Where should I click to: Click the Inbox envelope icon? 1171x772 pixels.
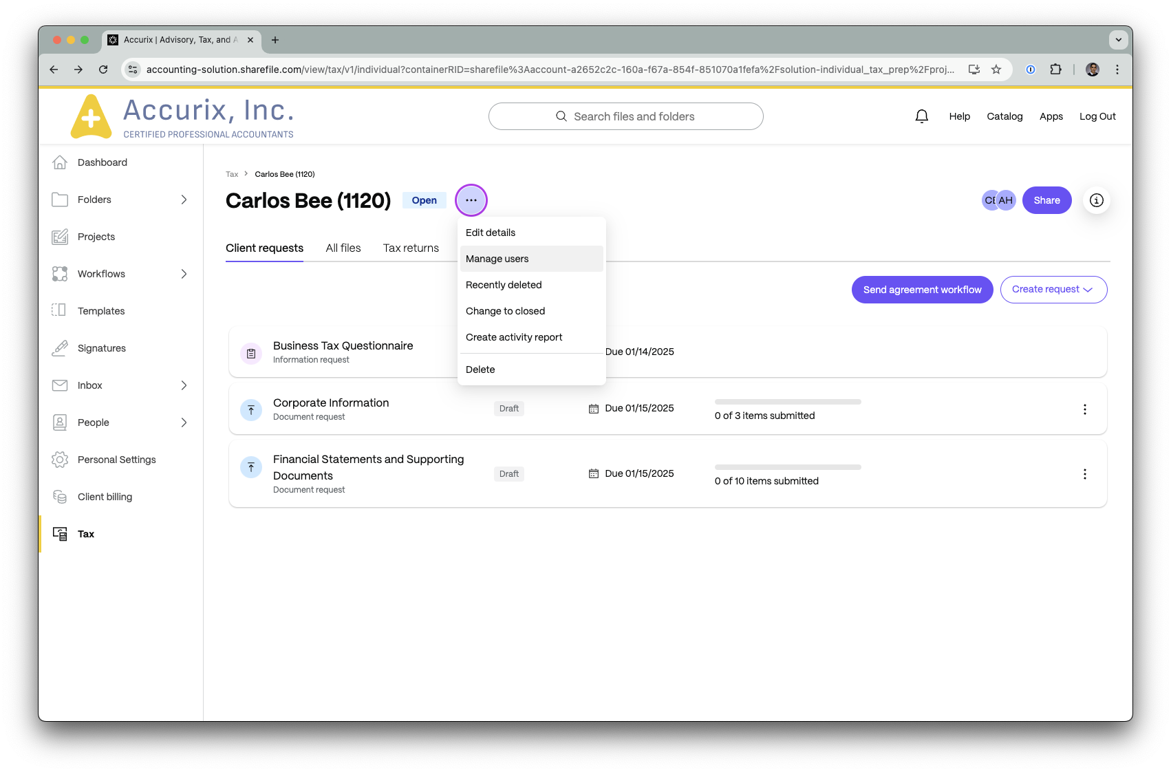tap(60, 385)
